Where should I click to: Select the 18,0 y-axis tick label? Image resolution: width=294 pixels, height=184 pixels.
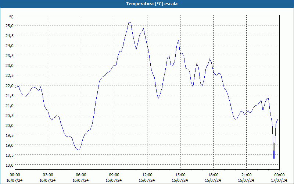coord(10,165)
